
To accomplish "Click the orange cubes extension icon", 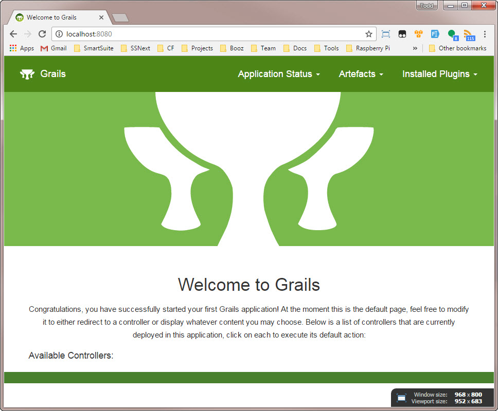I will point(419,33).
